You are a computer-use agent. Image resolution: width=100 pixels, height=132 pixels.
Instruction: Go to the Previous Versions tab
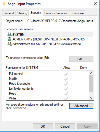pos(56,13)
